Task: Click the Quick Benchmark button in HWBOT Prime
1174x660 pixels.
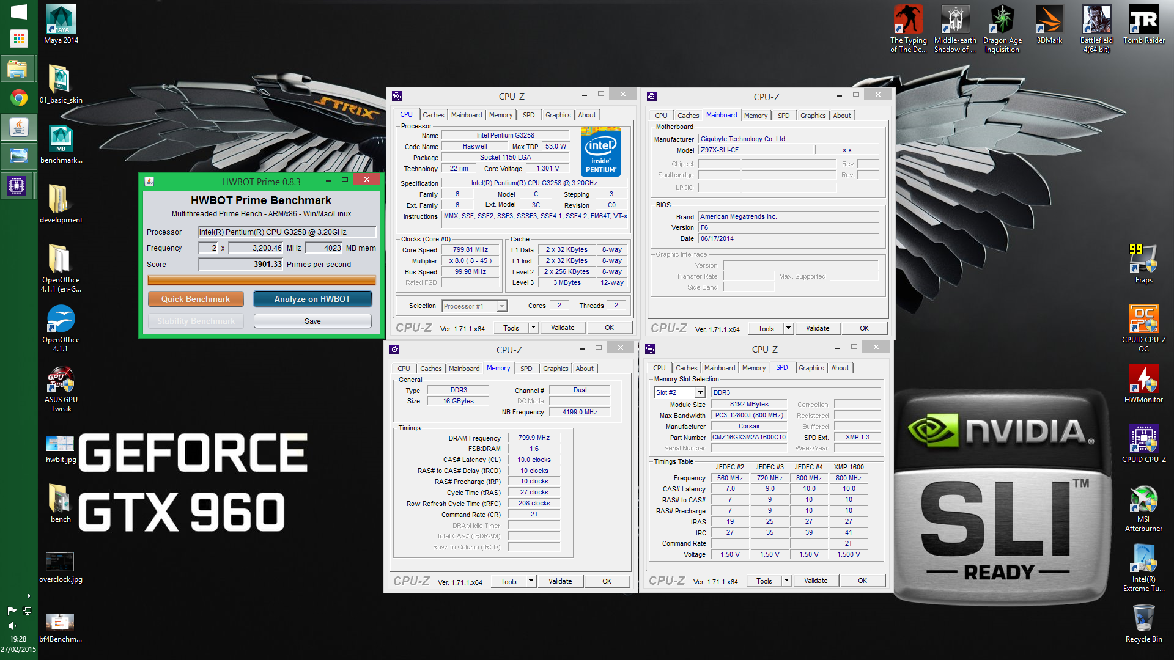Action: pos(196,299)
